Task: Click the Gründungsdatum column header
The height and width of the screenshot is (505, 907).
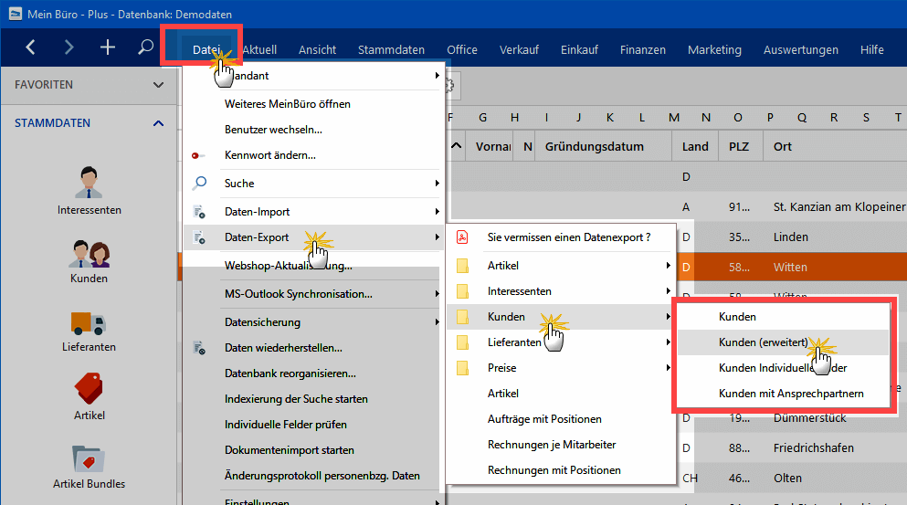Action: click(594, 147)
